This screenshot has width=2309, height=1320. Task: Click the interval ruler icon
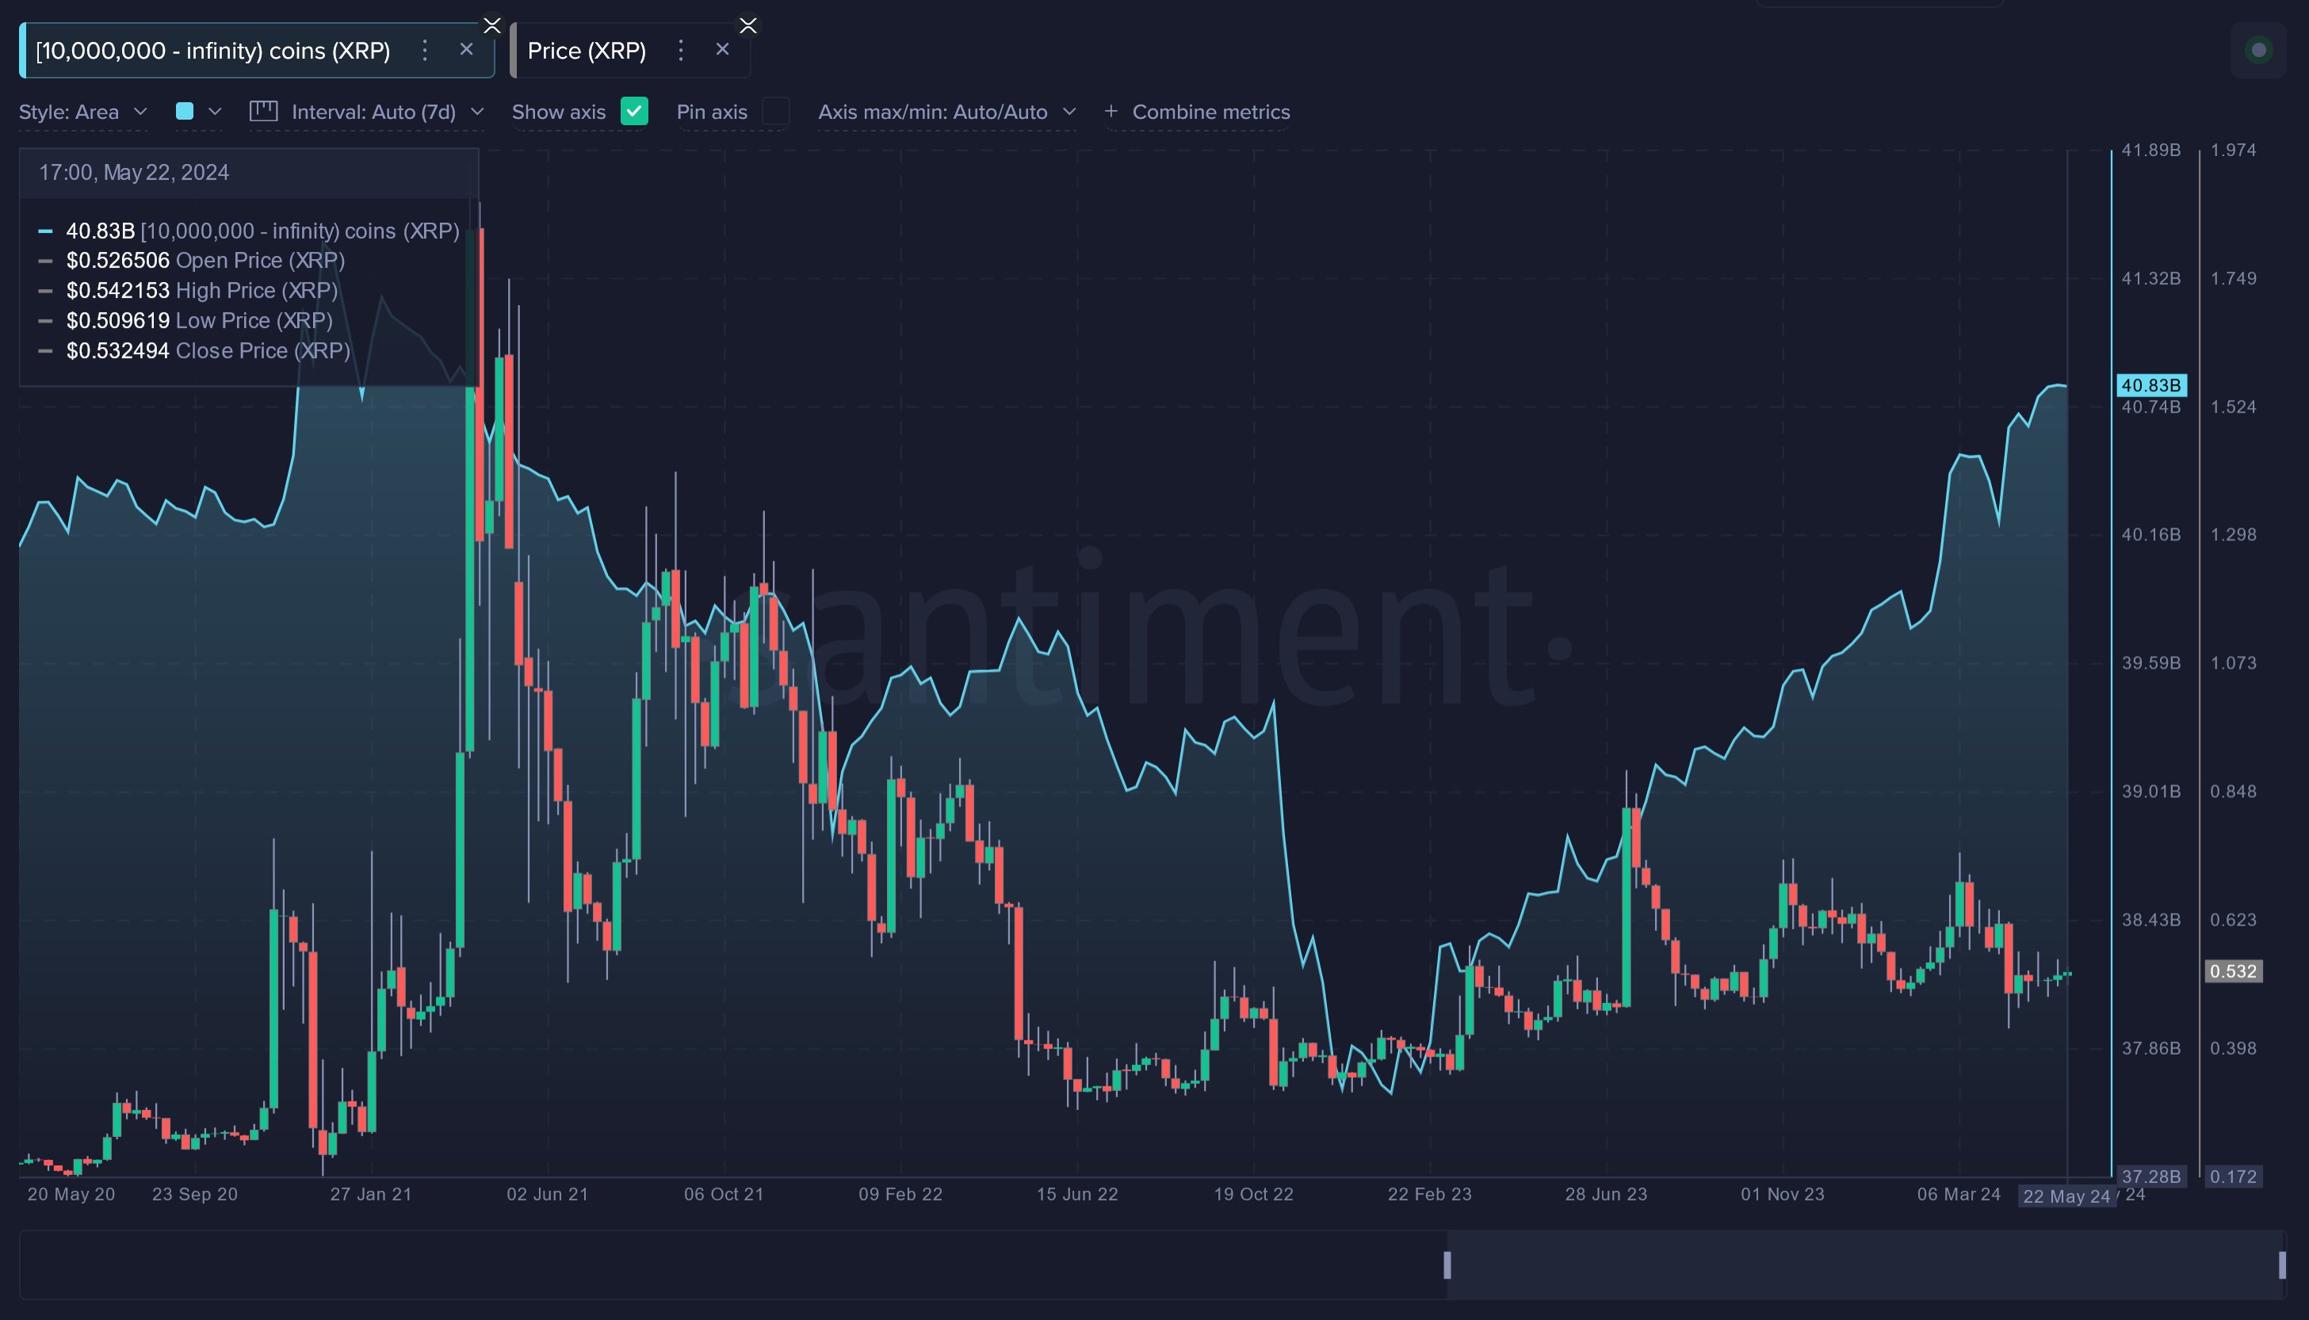click(263, 112)
